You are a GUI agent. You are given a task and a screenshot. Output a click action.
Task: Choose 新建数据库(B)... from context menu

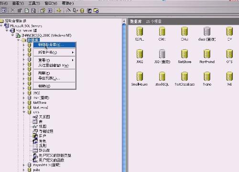(54, 45)
